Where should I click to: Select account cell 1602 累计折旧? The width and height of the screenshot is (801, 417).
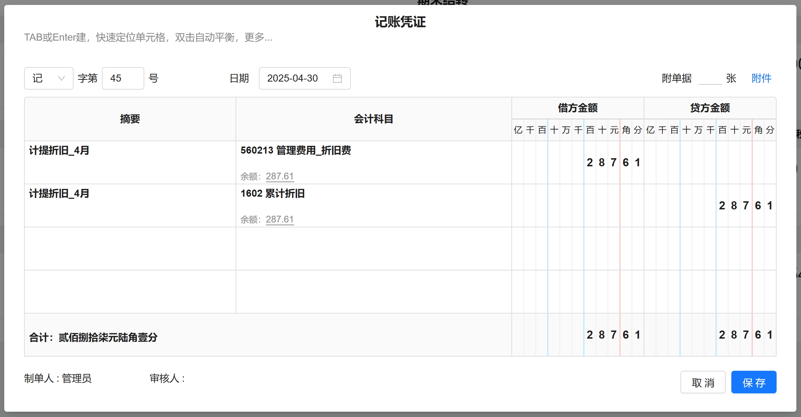click(273, 194)
